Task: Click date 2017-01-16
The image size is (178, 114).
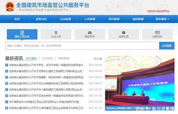Action: coord(95,108)
